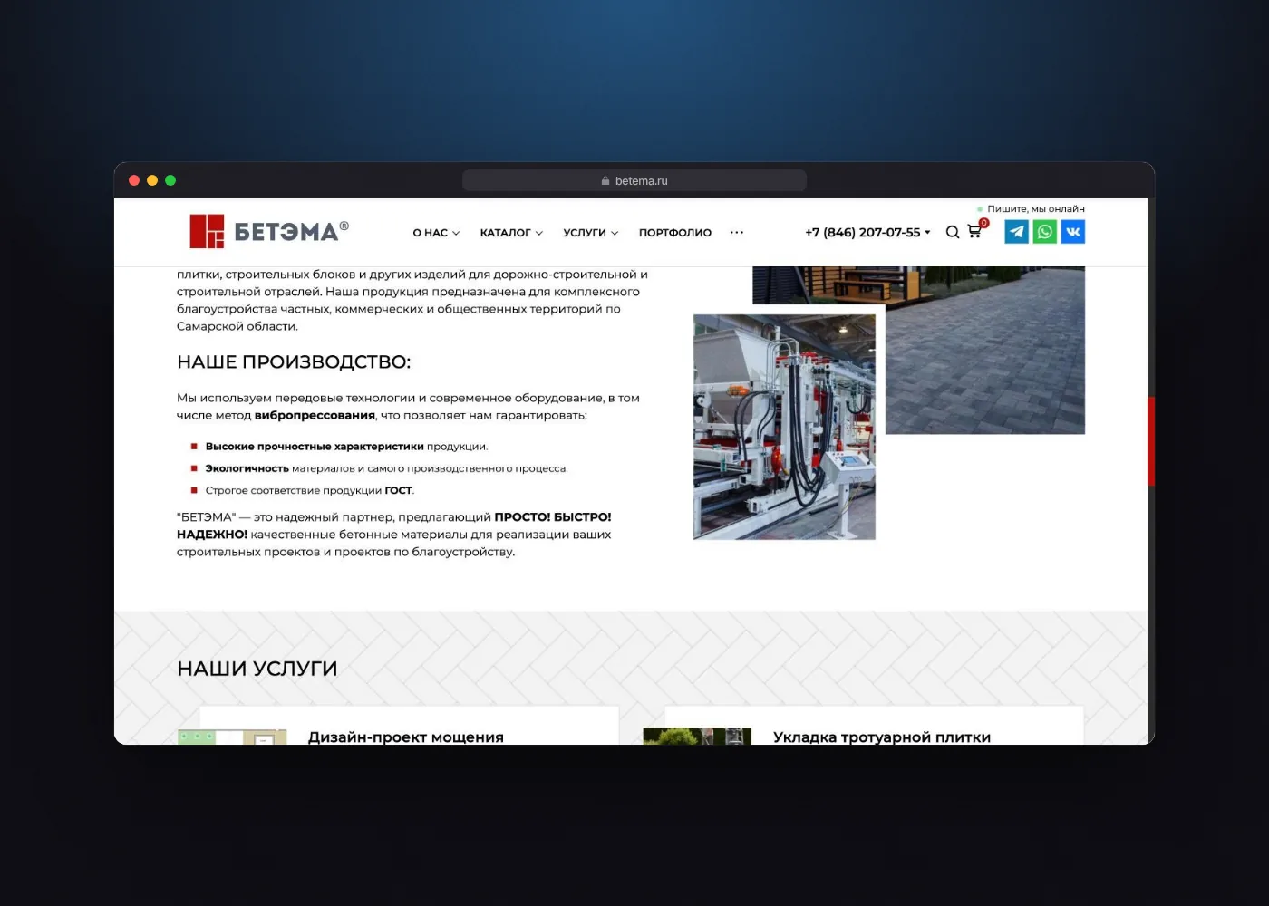Minimize the window with yellow button
The image size is (1269, 906).
pos(152,180)
